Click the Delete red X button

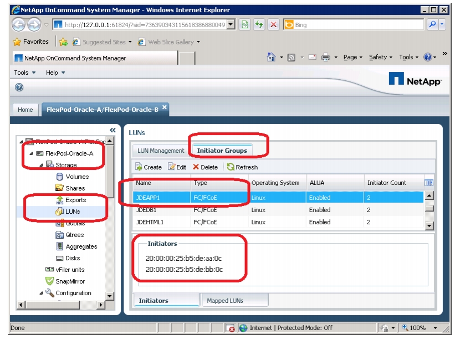point(205,167)
